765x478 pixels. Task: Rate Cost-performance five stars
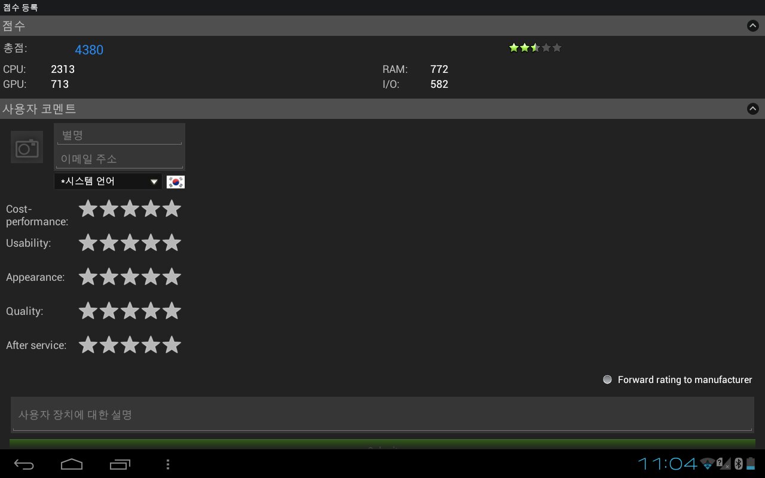pos(172,209)
